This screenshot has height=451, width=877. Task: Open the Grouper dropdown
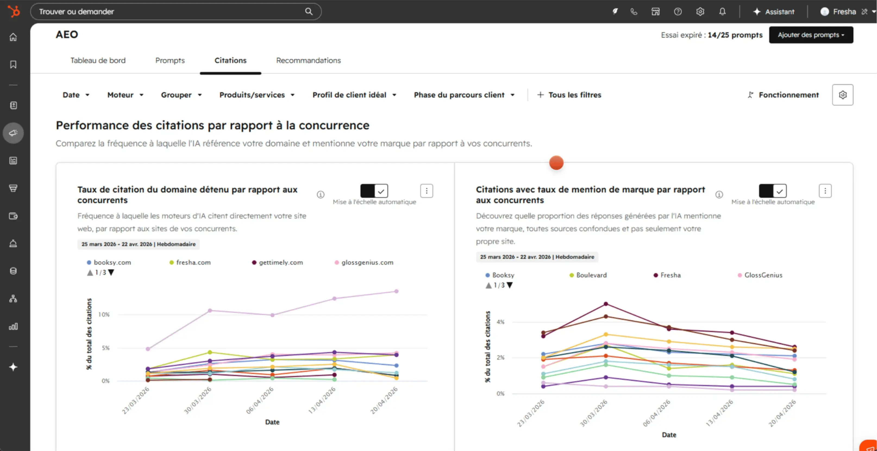tap(181, 95)
